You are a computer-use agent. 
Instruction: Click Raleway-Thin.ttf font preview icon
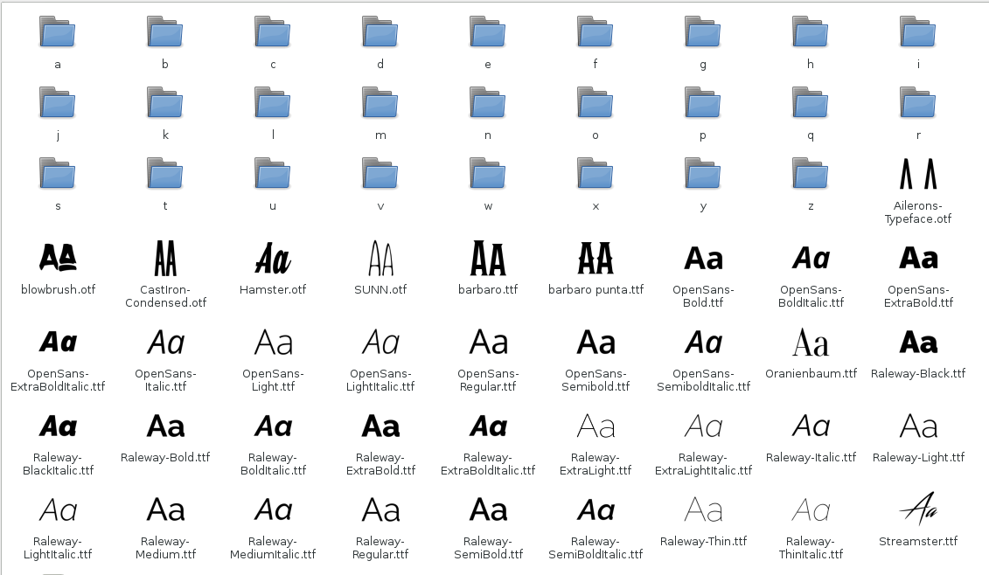pos(703,509)
